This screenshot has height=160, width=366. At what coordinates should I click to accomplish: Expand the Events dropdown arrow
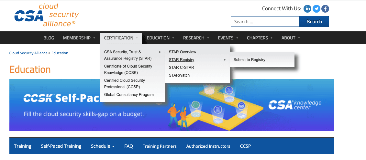point(237,37)
